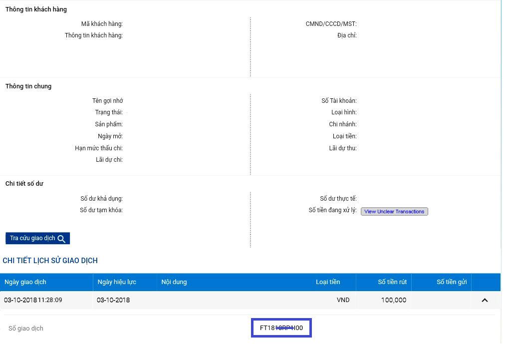Click the Ngày hiệu lực column header
Image resolution: width=508 pixels, height=354 pixels.
pyautogui.click(x=117, y=282)
